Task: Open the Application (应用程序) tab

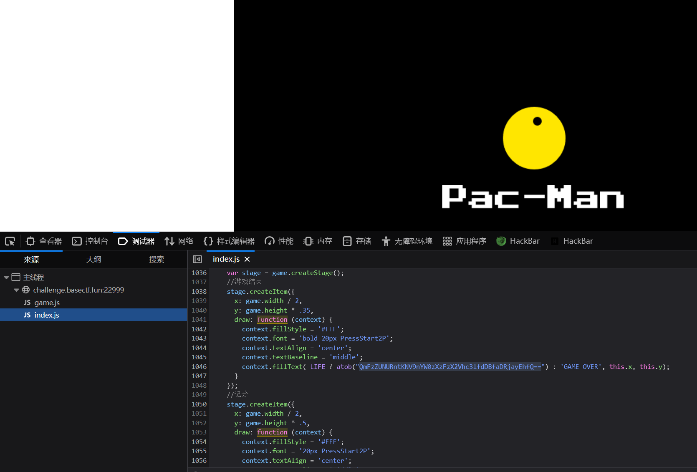Action: [464, 241]
